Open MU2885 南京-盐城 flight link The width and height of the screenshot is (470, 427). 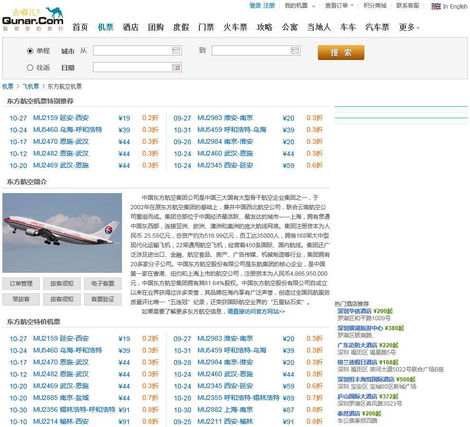pyautogui.click(x=61, y=398)
